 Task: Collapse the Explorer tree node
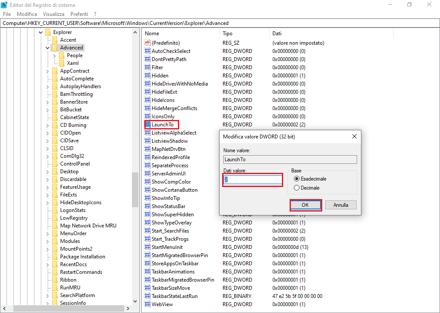pyautogui.click(x=40, y=32)
